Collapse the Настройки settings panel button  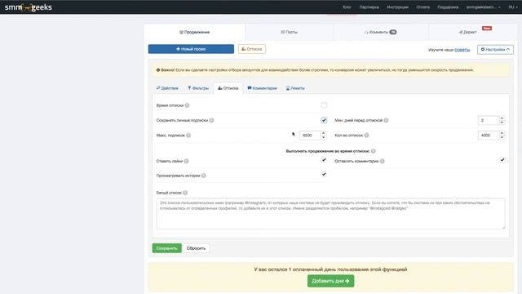[x=495, y=49]
